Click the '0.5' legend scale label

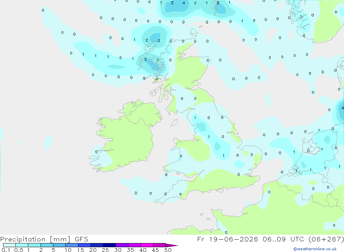click(x=19, y=250)
